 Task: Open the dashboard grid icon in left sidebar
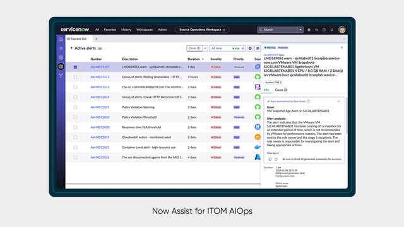point(61,57)
